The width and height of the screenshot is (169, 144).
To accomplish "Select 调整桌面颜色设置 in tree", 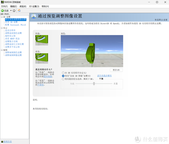I will pyautogui.click(x=14, y=33).
